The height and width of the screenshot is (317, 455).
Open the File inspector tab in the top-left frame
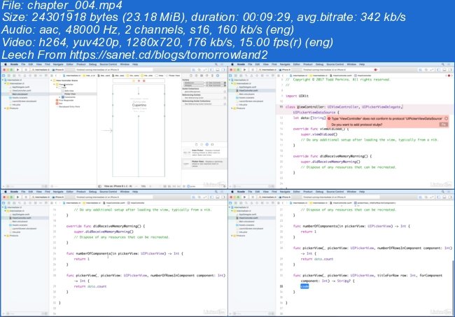[190, 76]
